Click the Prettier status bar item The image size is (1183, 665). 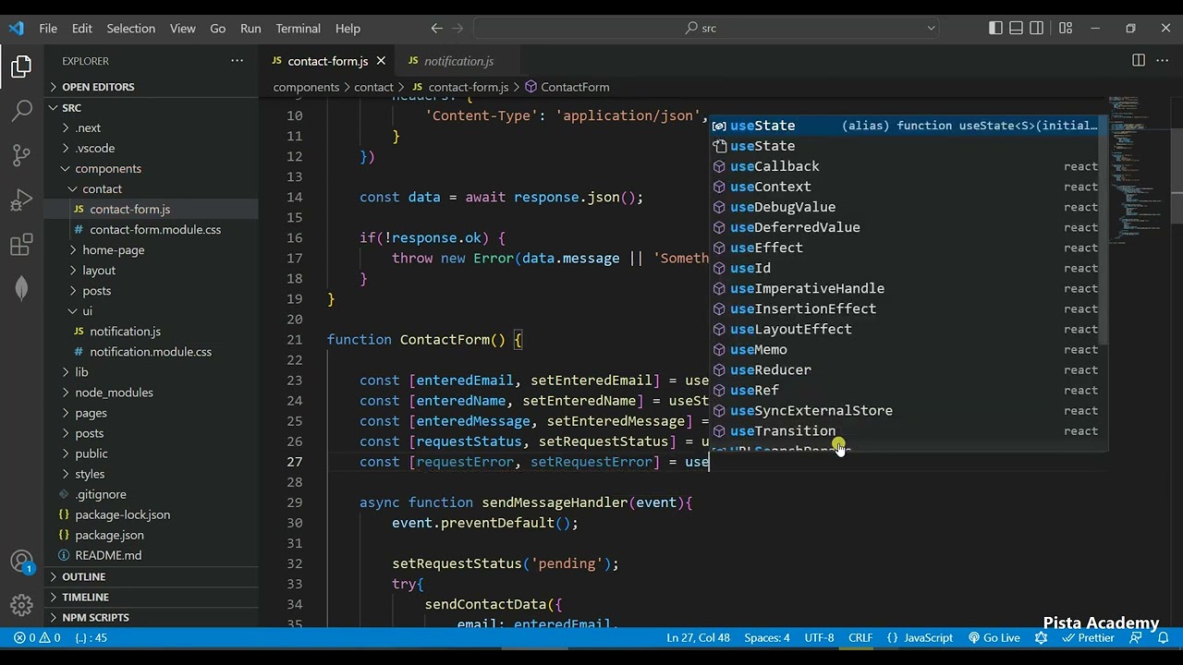pyautogui.click(x=1089, y=637)
